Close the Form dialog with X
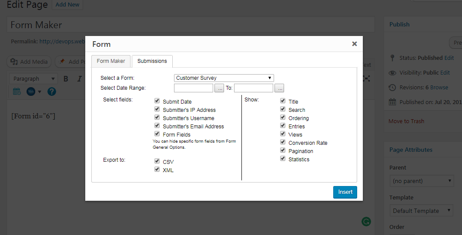 tap(355, 44)
